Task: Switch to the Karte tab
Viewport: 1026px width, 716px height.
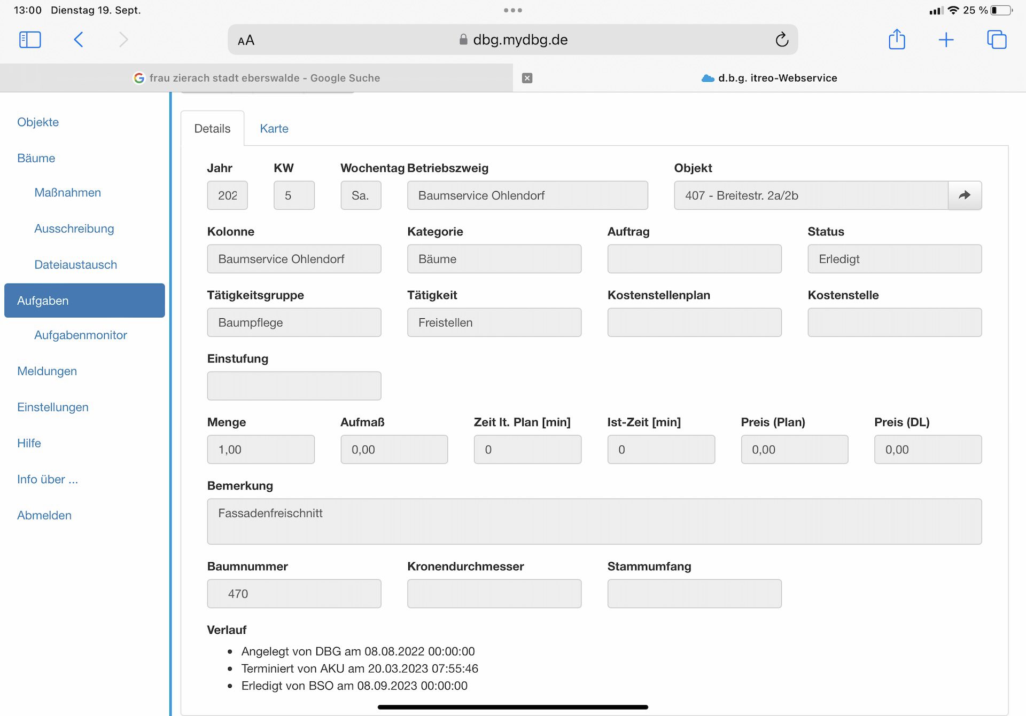Action: point(274,129)
